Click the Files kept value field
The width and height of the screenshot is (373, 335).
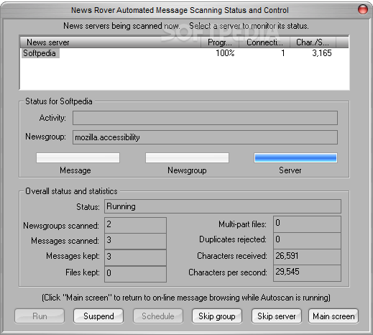coord(135,274)
